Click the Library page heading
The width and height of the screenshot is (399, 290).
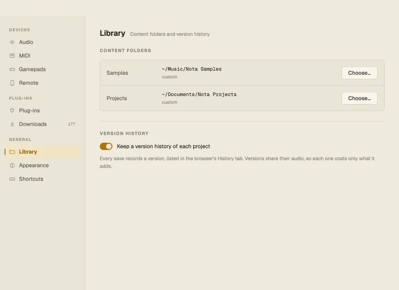coord(112,34)
